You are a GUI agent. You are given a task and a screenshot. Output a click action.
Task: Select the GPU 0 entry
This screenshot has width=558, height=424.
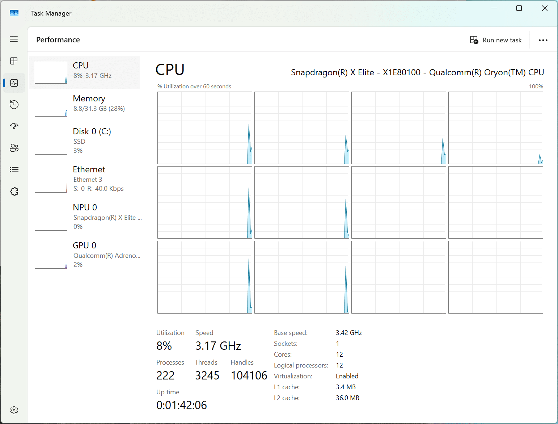[85, 255]
